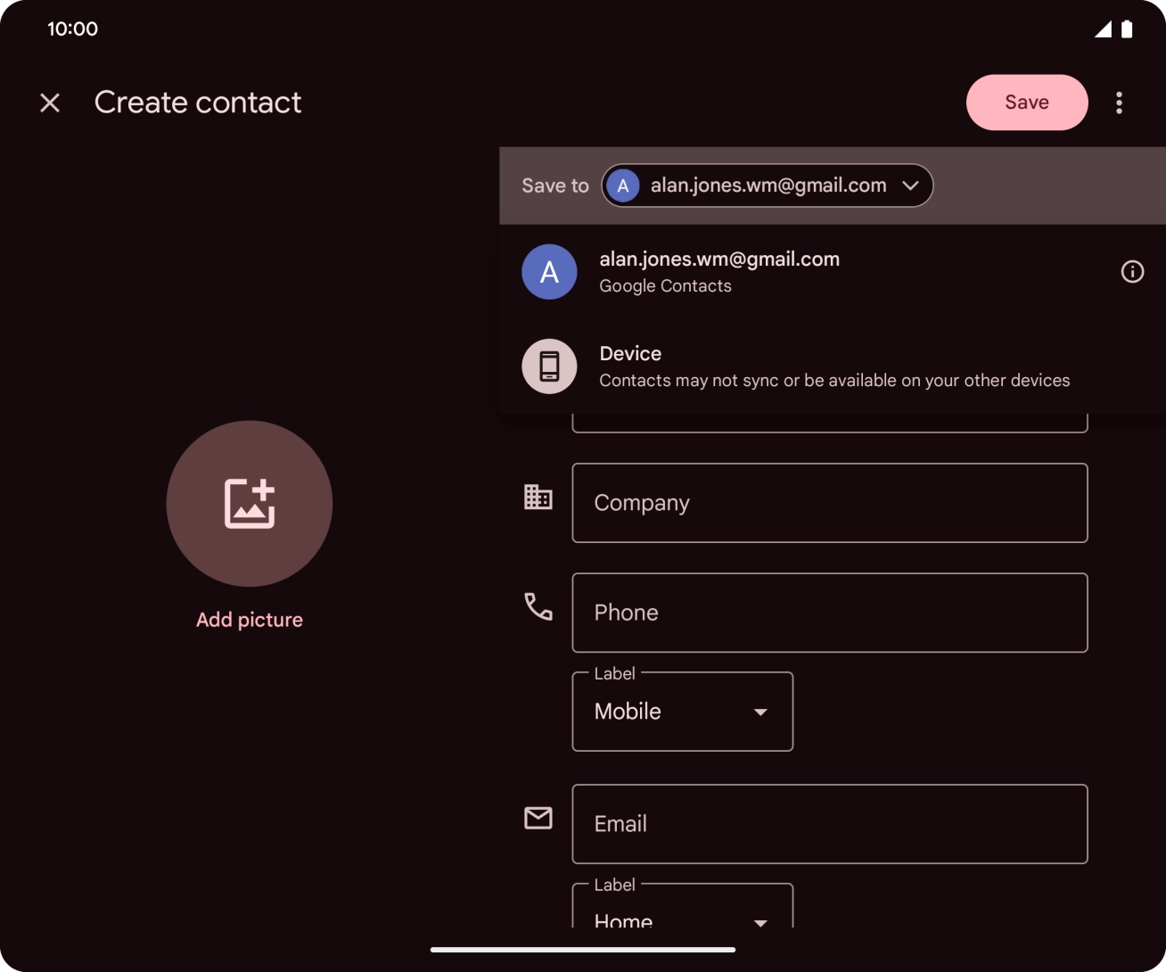Image resolution: width=1166 pixels, height=972 pixels.
Task: Click the phone handset icon beside Phone field
Action: click(538, 606)
